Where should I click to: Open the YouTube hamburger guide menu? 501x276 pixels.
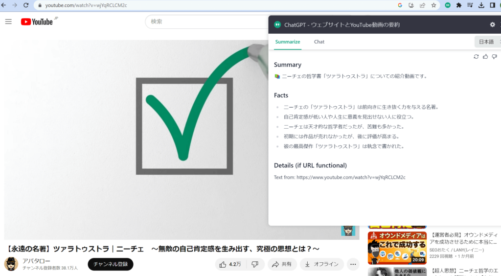pos(8,22)
